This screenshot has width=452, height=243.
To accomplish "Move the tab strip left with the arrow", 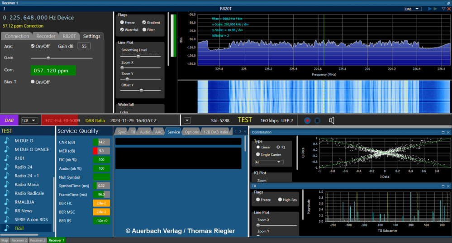I will (236, 131).
